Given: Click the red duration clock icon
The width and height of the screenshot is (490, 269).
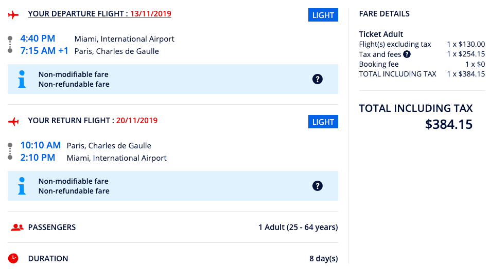Looking at the screenshot, I should point(13,258).
